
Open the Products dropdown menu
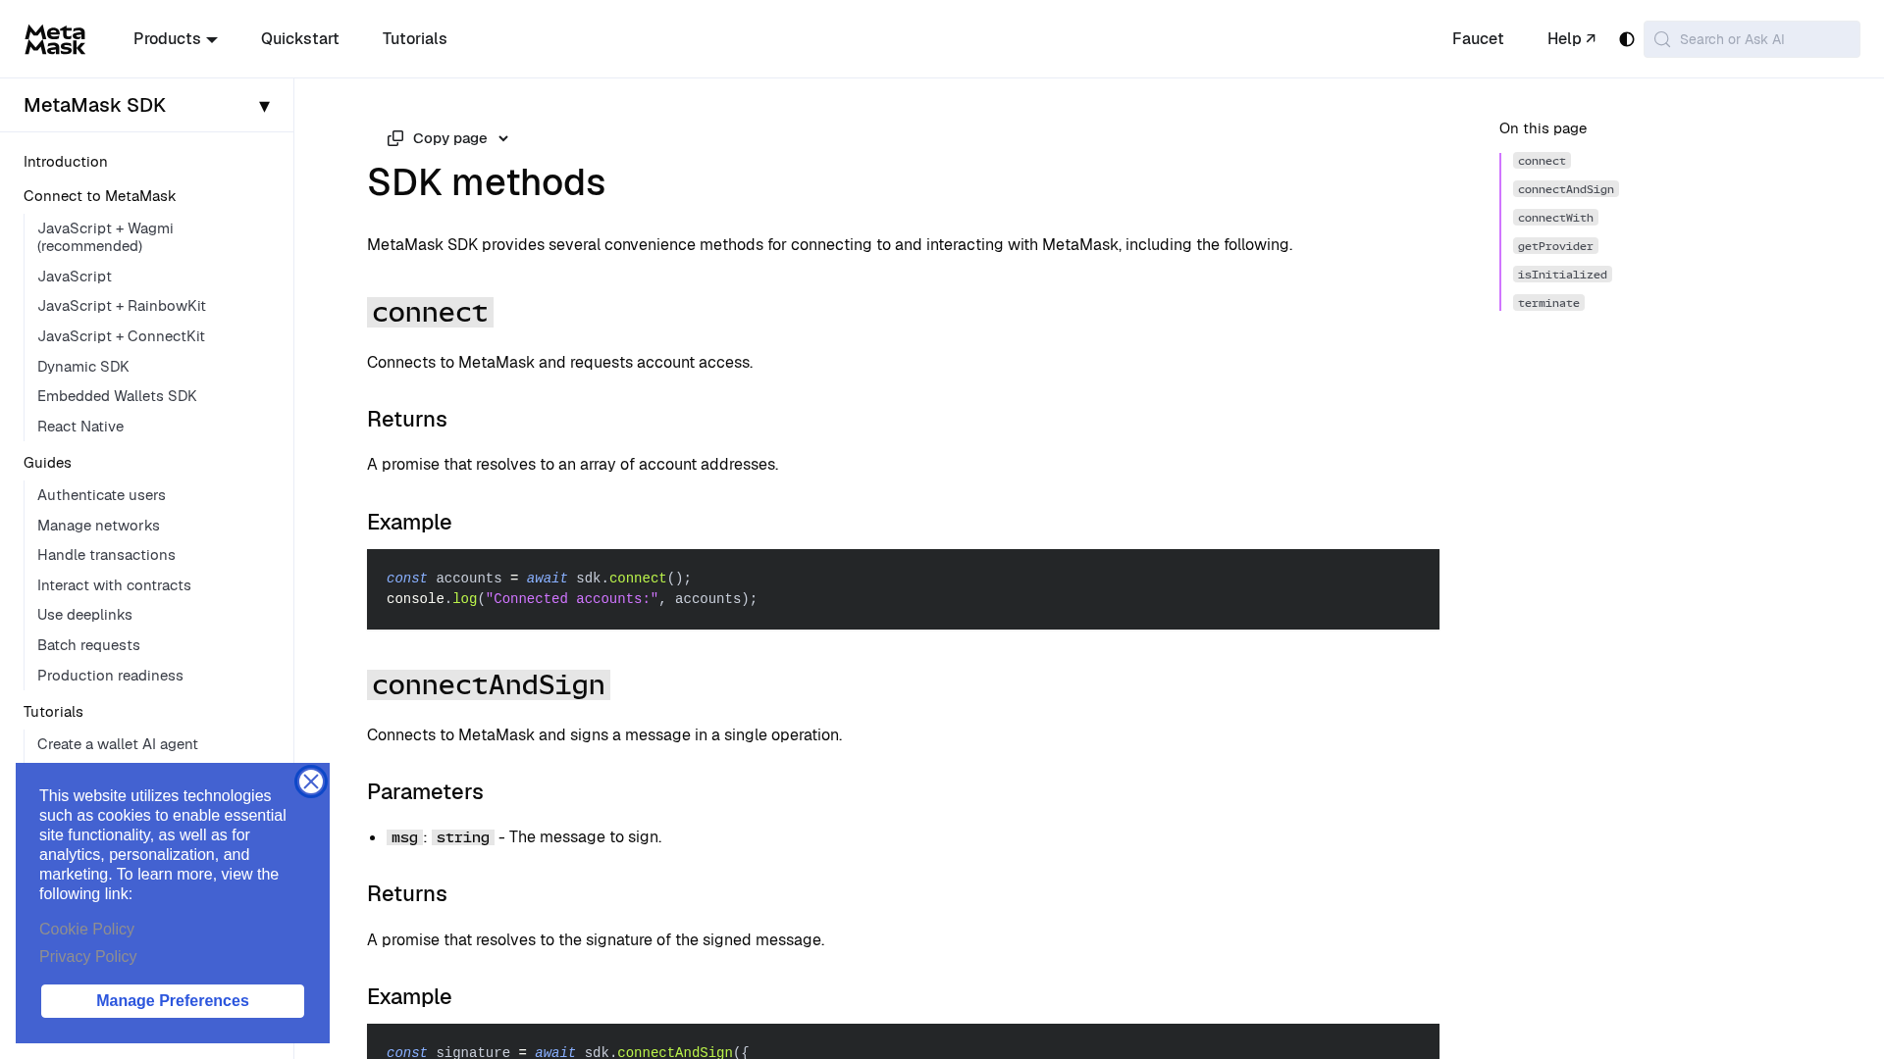(176, 39)
